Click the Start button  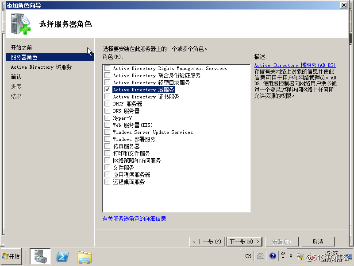pyautogui.click(x=12, y=256)
